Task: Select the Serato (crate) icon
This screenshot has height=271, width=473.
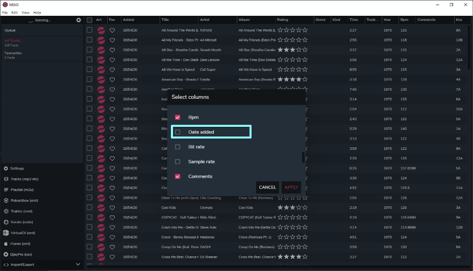Action: click(x=6, y=222)
